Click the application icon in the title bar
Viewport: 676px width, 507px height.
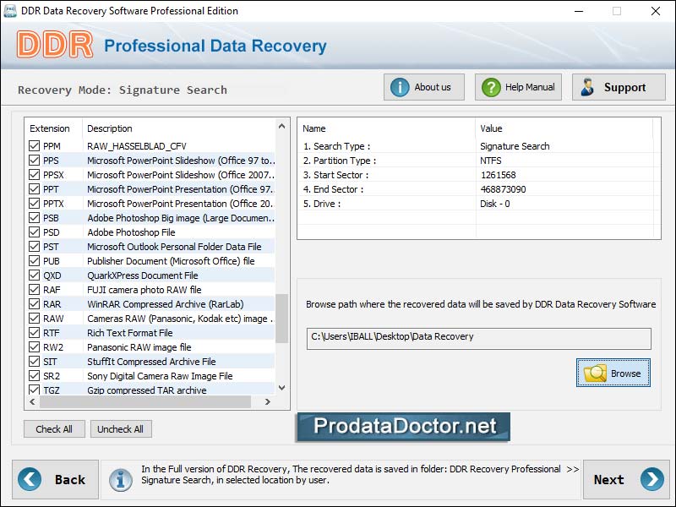click(10, 11)
